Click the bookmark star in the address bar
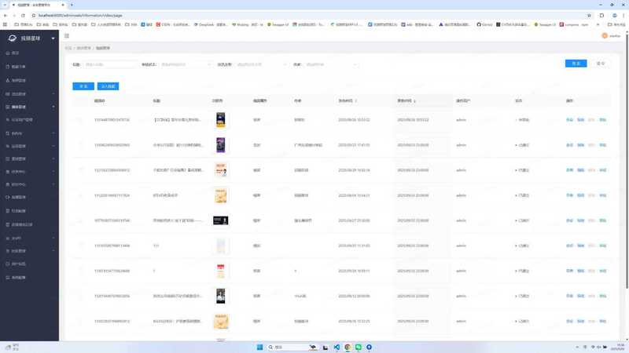The height and width of the screenshot is (353, 629). [589, 15]
